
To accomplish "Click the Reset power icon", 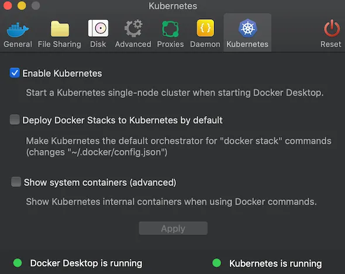I will (332, 29).
